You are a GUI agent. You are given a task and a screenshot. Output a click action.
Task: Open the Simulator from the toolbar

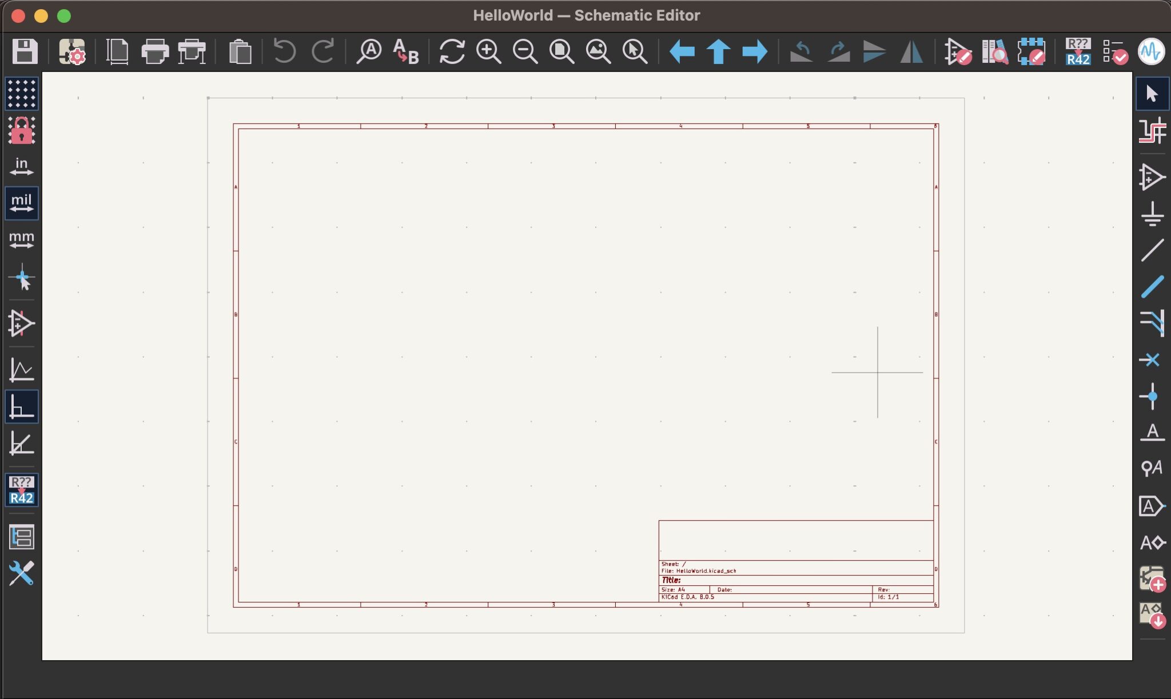pos(1151,51)
